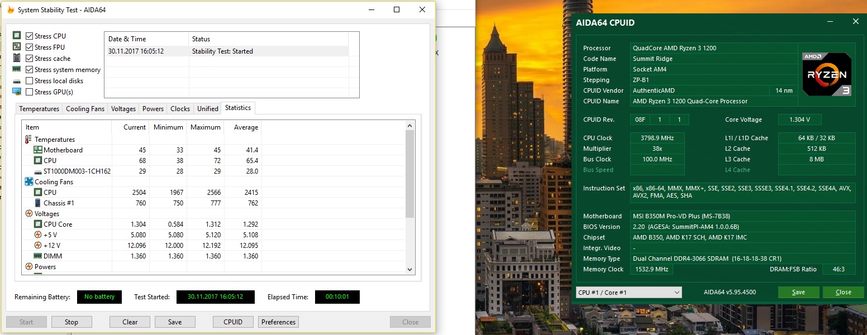This screenshot has width=867, height=335.
Task: Click the CPU Core chip icon under Voltages
Action: coord(38,224)
